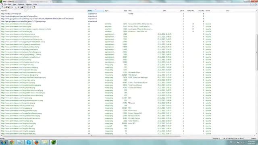The width and height of the screenshot is (258, 145).
Task: Click the 'Web Design' title cell
Action: coord(133,75)
